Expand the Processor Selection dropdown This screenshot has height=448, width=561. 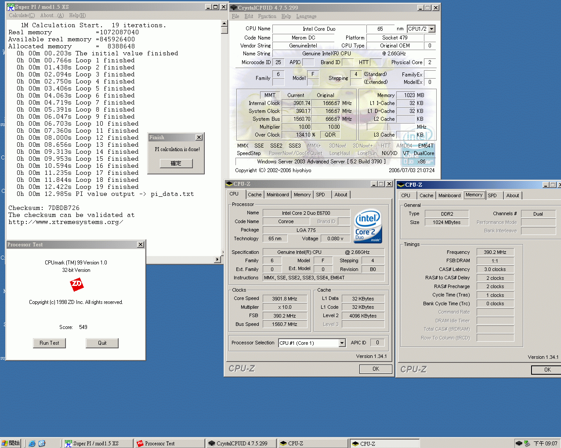(342, 343)
